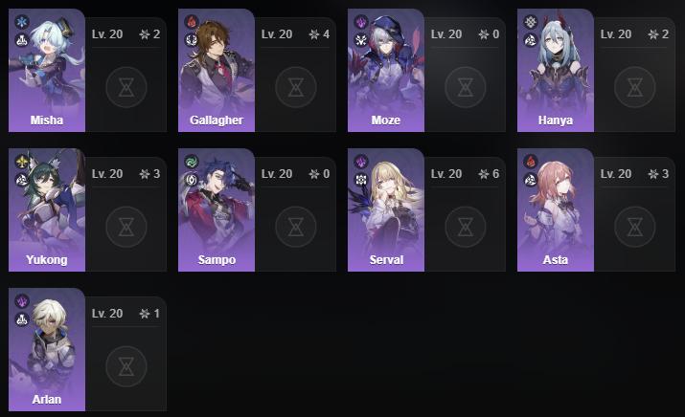Select Asta character portrait
The height and width of the screenshot is (417, 685).
click(x=556, y=209)
